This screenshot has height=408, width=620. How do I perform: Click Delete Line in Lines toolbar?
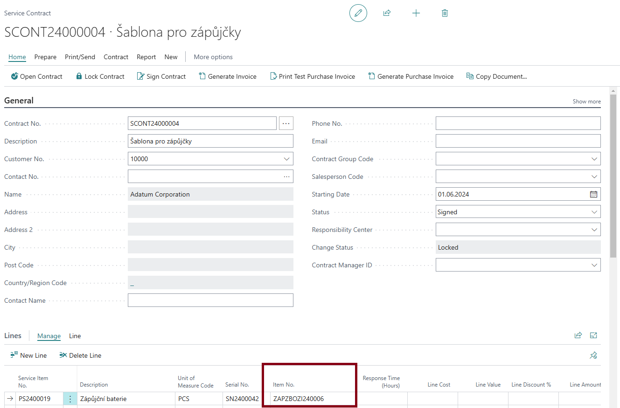pos(80,355)
